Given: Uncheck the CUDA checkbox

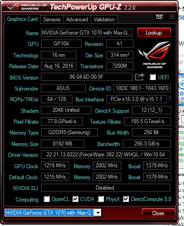Looking at the screenshot, I should (75, 199).
